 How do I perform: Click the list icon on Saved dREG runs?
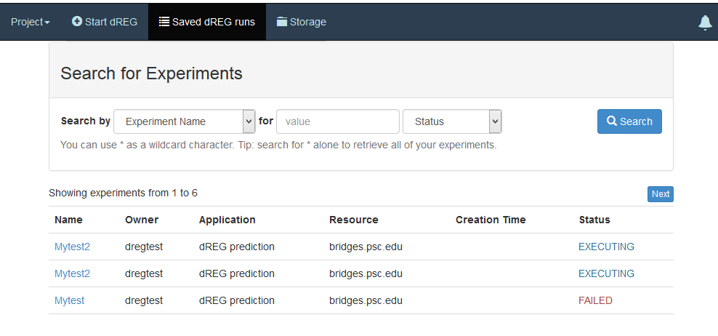click(164, 22)
